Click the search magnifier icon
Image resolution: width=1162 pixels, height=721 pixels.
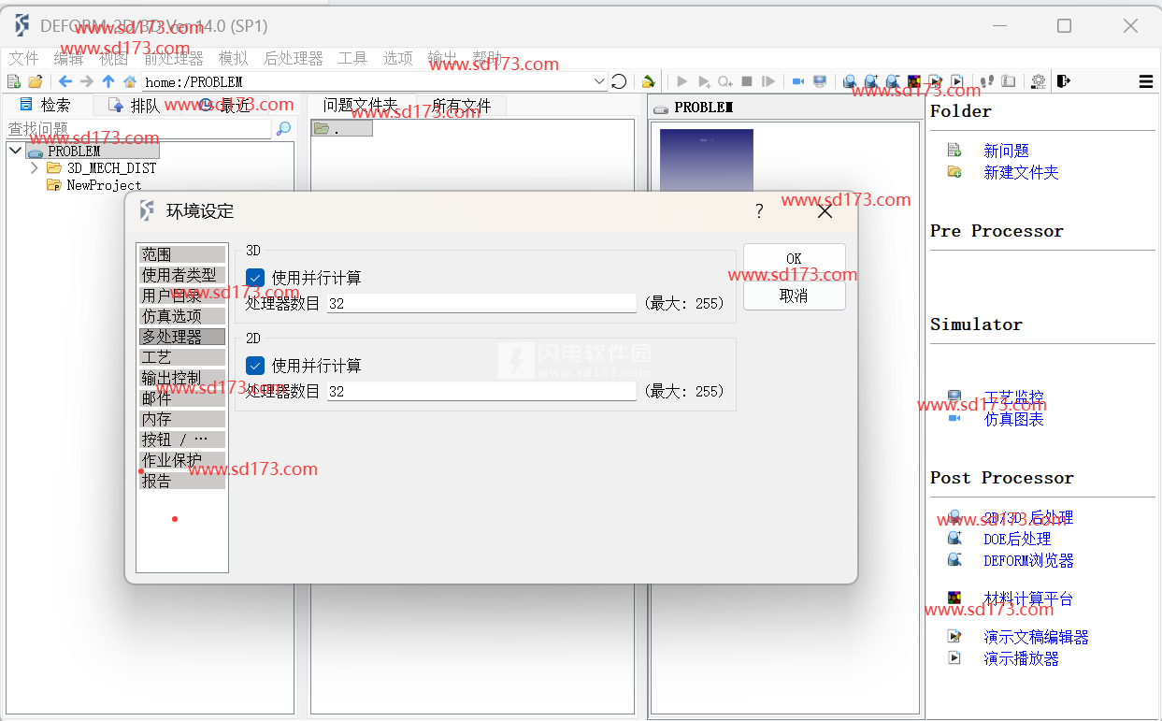tap(283, 129)
